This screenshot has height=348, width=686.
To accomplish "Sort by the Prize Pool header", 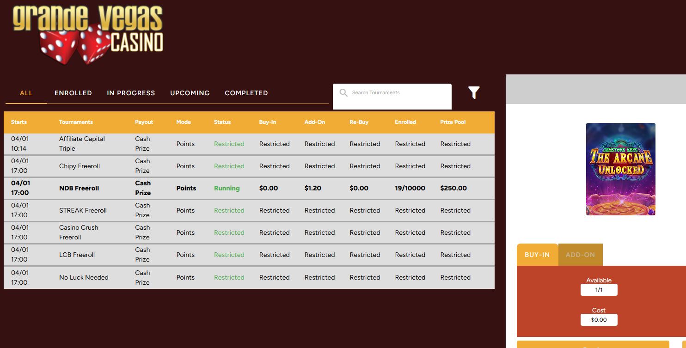I will tap(453, 122).
